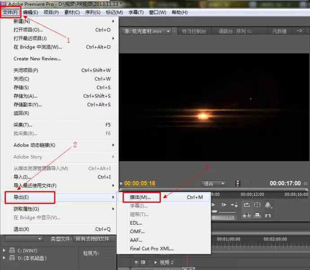Image resolution: width=310 pixels, height=270 pixels.
Task: Toggle 视频 2 track eye visibility
Action: [x=137, y=262]
